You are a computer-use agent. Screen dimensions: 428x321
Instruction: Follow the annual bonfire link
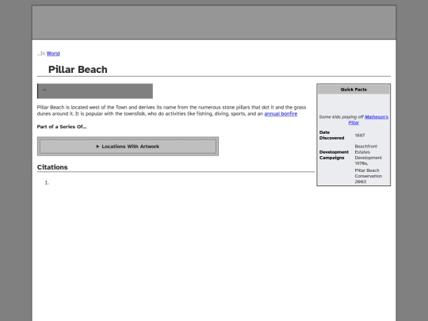[281, 113]
